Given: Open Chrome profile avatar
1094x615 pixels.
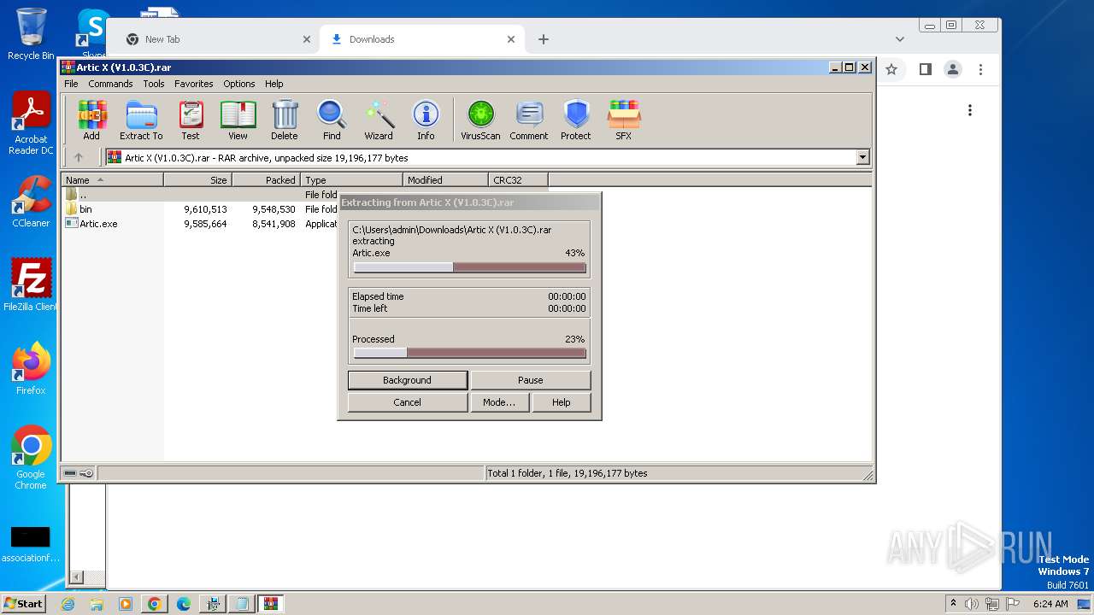Looking at the screenshot, I should coord(953,69).
